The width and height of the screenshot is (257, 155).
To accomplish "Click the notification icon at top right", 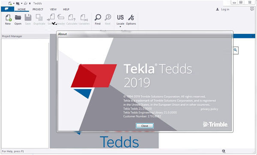I will pos(252,9).
